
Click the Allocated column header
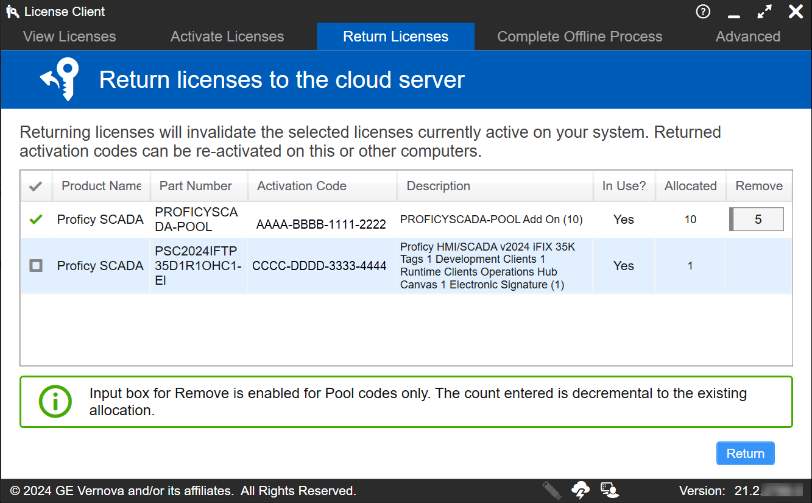(x=691, y=186)
